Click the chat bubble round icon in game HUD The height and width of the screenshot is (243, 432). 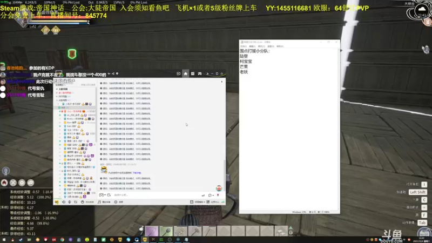[x=31, y=183]
